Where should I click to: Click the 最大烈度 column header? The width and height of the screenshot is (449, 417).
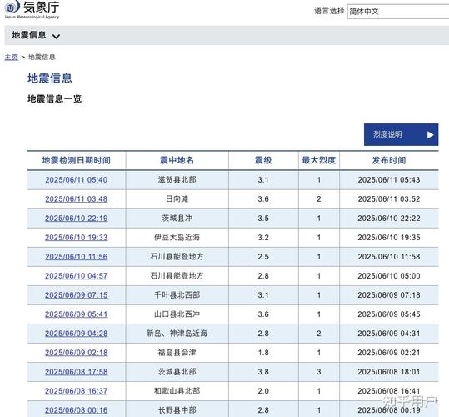coord(319,160)
